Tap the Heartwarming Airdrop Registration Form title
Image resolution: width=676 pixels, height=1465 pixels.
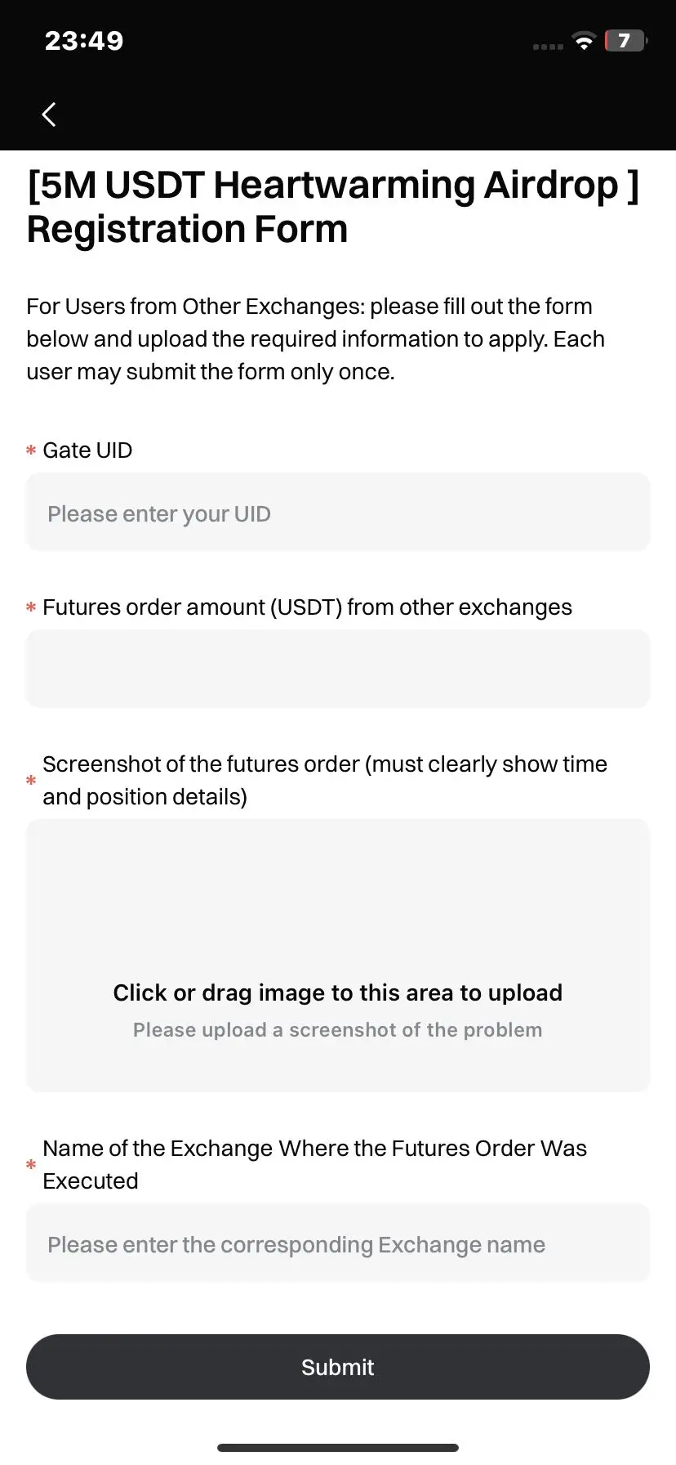click(333, 207)
